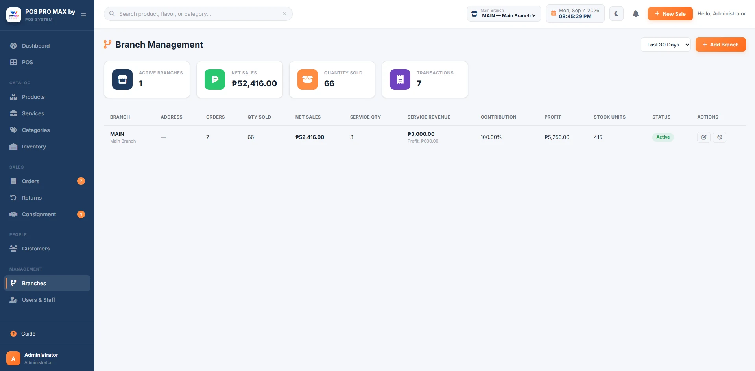Viewport: 755px width, 371px height.
Task: Click the search magnifier icon
Action: (x=112, y=14)
